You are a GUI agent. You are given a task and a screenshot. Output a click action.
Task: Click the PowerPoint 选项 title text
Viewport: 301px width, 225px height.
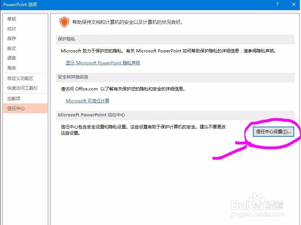20,4
